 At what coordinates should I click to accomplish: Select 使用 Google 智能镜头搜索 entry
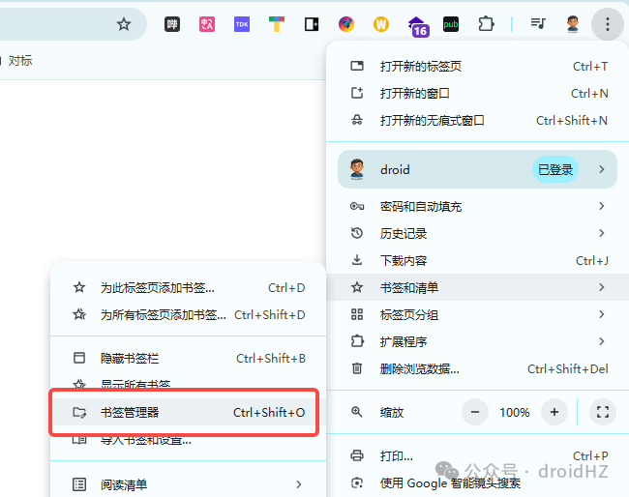[479, 482]
